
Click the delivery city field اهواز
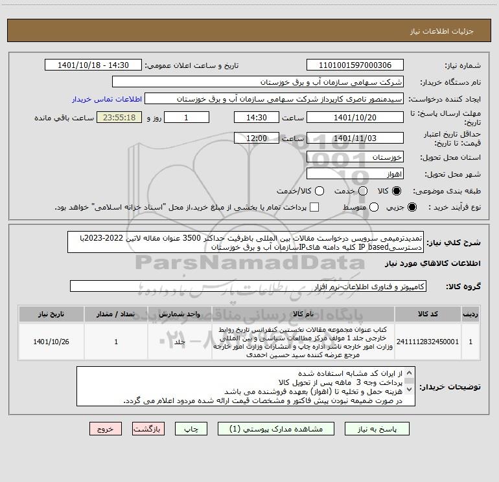(x=355, y=174)
